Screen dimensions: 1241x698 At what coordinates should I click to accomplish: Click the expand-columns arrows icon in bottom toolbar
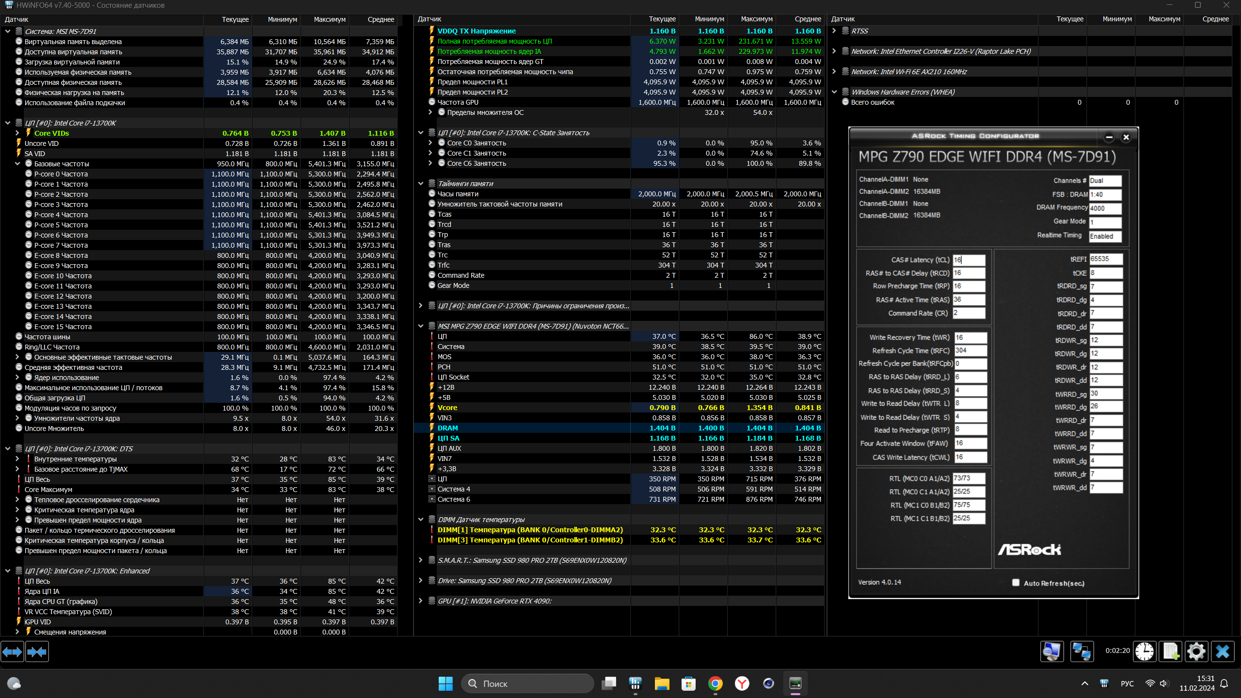[12, 652]
